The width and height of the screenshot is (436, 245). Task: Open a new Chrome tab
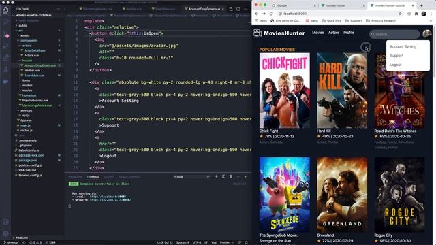pyautogui.click(x=422, y=5)
